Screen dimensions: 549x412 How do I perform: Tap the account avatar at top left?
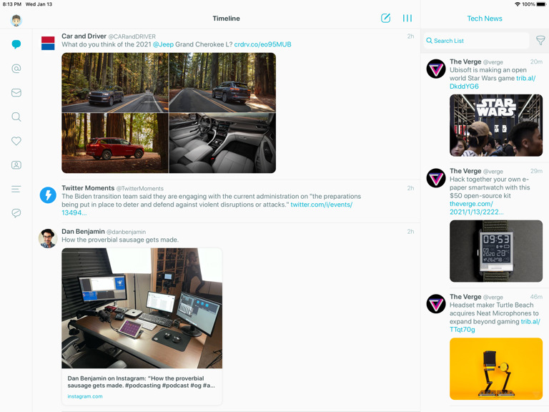pos(16,20)
